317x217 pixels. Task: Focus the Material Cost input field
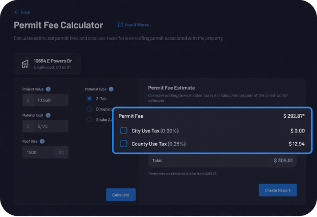point(45,126)
